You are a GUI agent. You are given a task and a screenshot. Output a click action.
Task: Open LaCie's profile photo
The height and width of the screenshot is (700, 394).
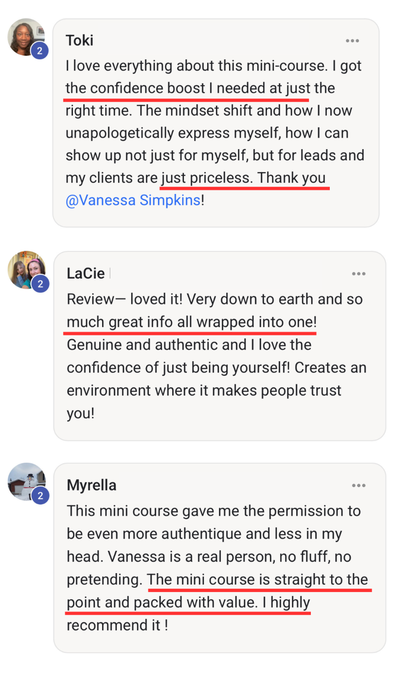pos(25,269)
